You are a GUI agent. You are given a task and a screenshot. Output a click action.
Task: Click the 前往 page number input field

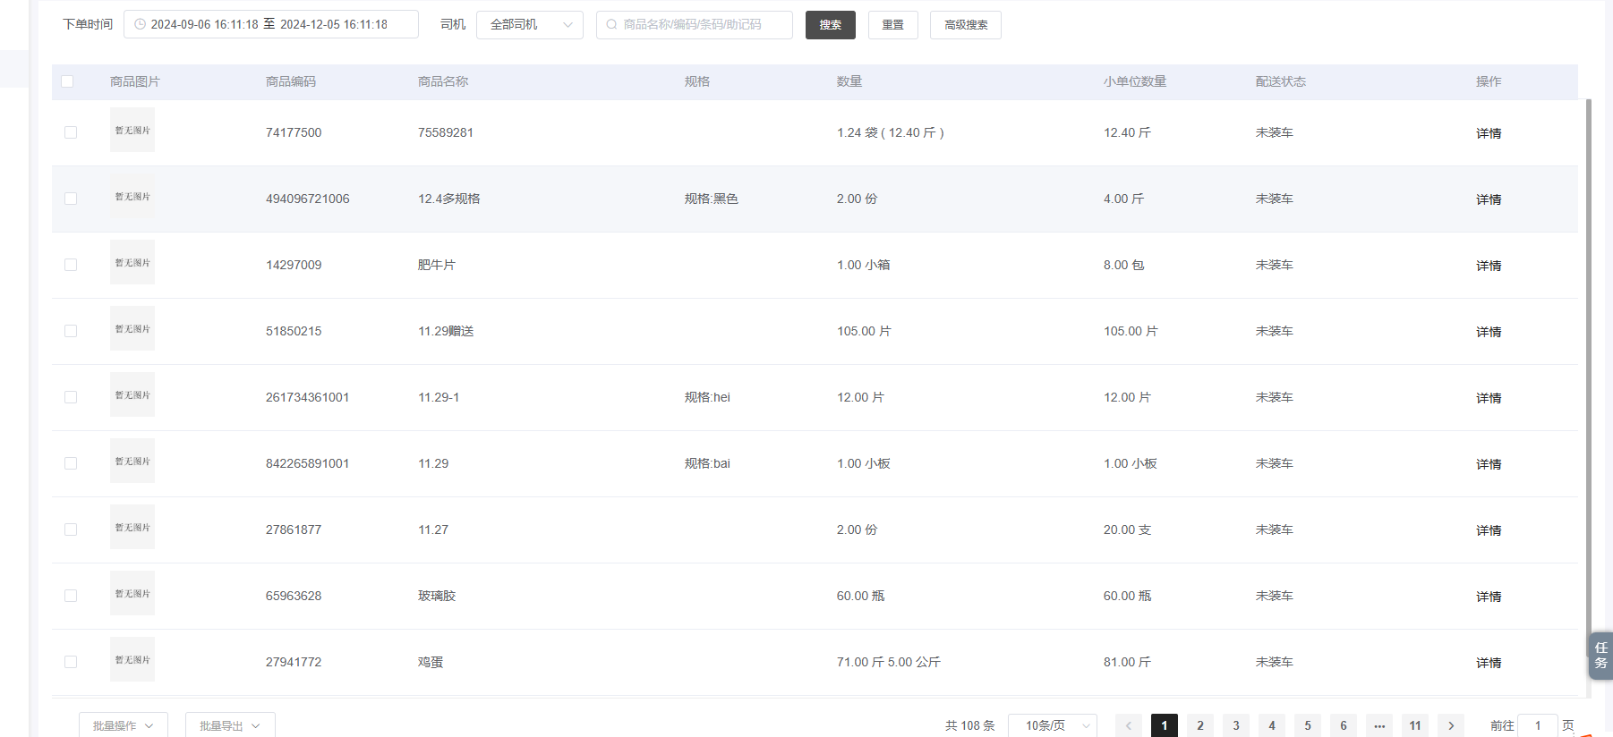click(x=1538, y=725)
